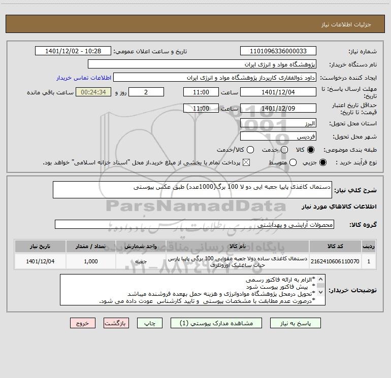Viewport: 391px width, 378px height.
Task: Click the بازگشت back button
Action: click(x=116, y=323)
